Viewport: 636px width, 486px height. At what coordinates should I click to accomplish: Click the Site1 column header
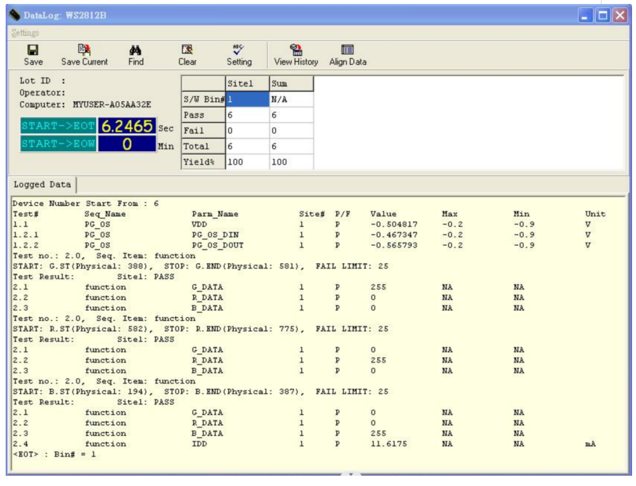pos(247,83)
